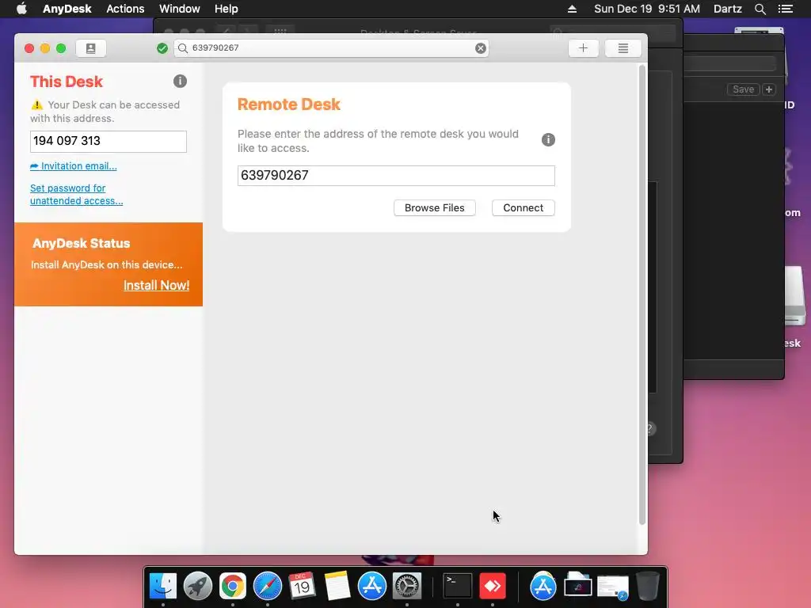Click Set password for unattended access link
Screen dimensions: 811x608
76,195
